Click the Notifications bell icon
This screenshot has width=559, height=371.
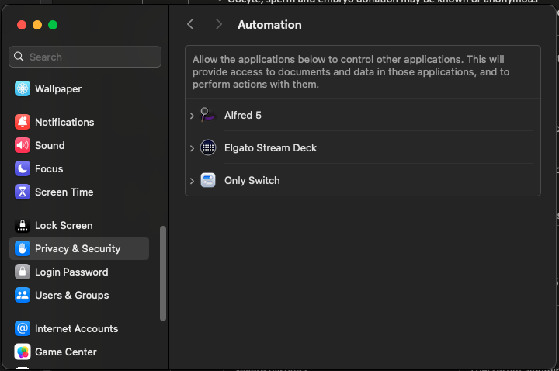(23, 122)
